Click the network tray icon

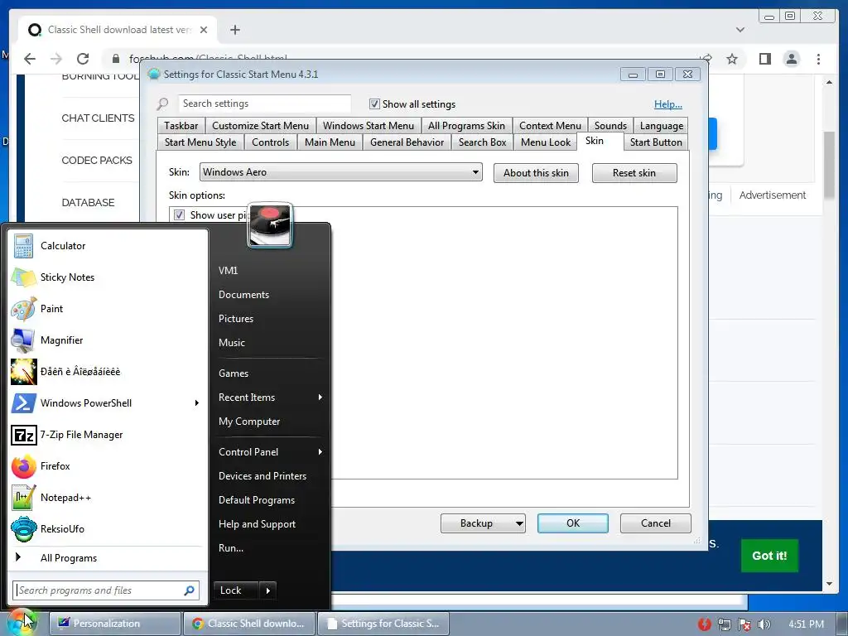click(x=724, y=624)
